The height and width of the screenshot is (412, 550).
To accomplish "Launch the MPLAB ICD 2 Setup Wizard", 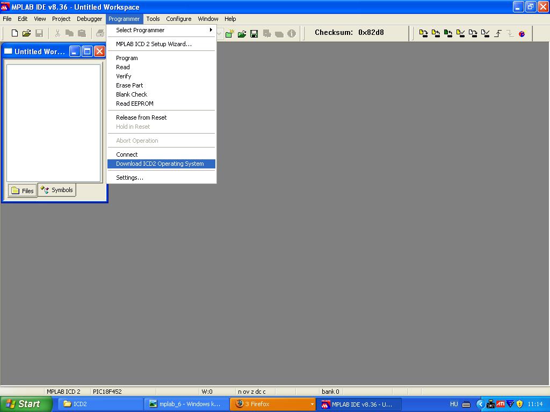I will coord(154,44).
